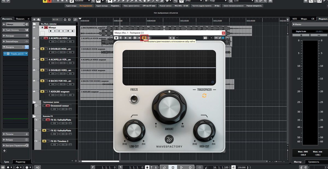328x169 pixels.
Task: Click red global Solo button in top toolbar
Action: click(49, 1)
